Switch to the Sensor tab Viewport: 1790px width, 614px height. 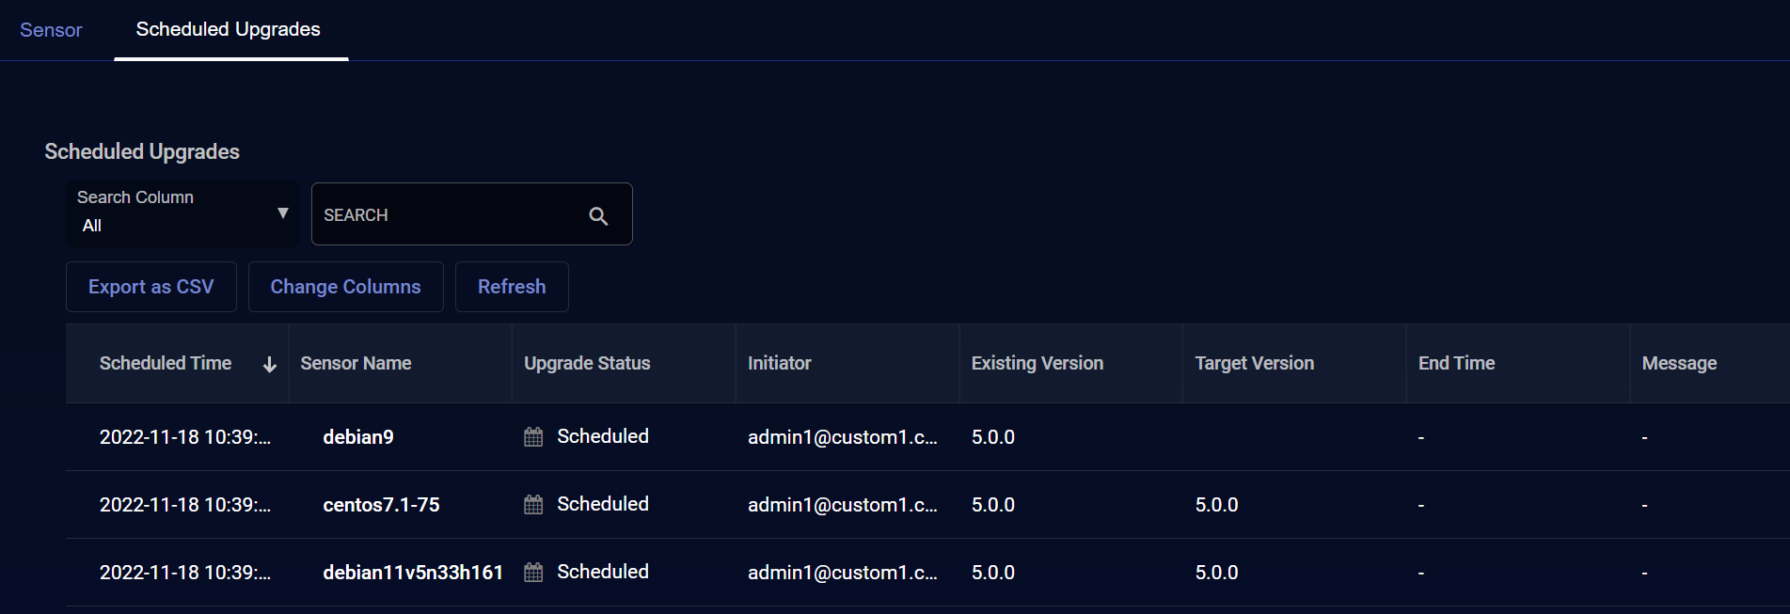(51, 30)
